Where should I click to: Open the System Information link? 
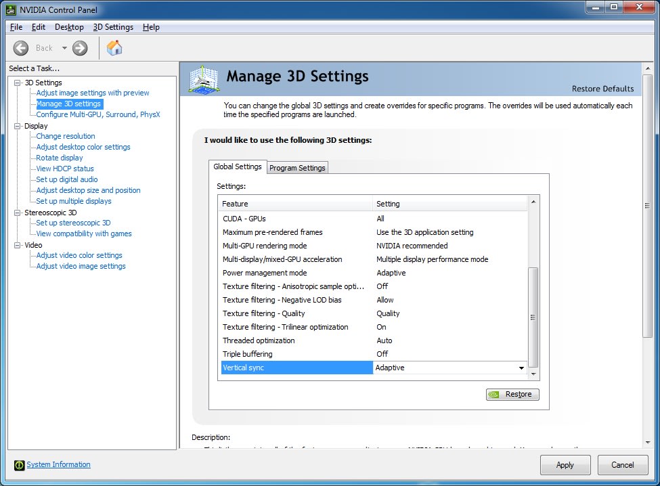[58, 464]
